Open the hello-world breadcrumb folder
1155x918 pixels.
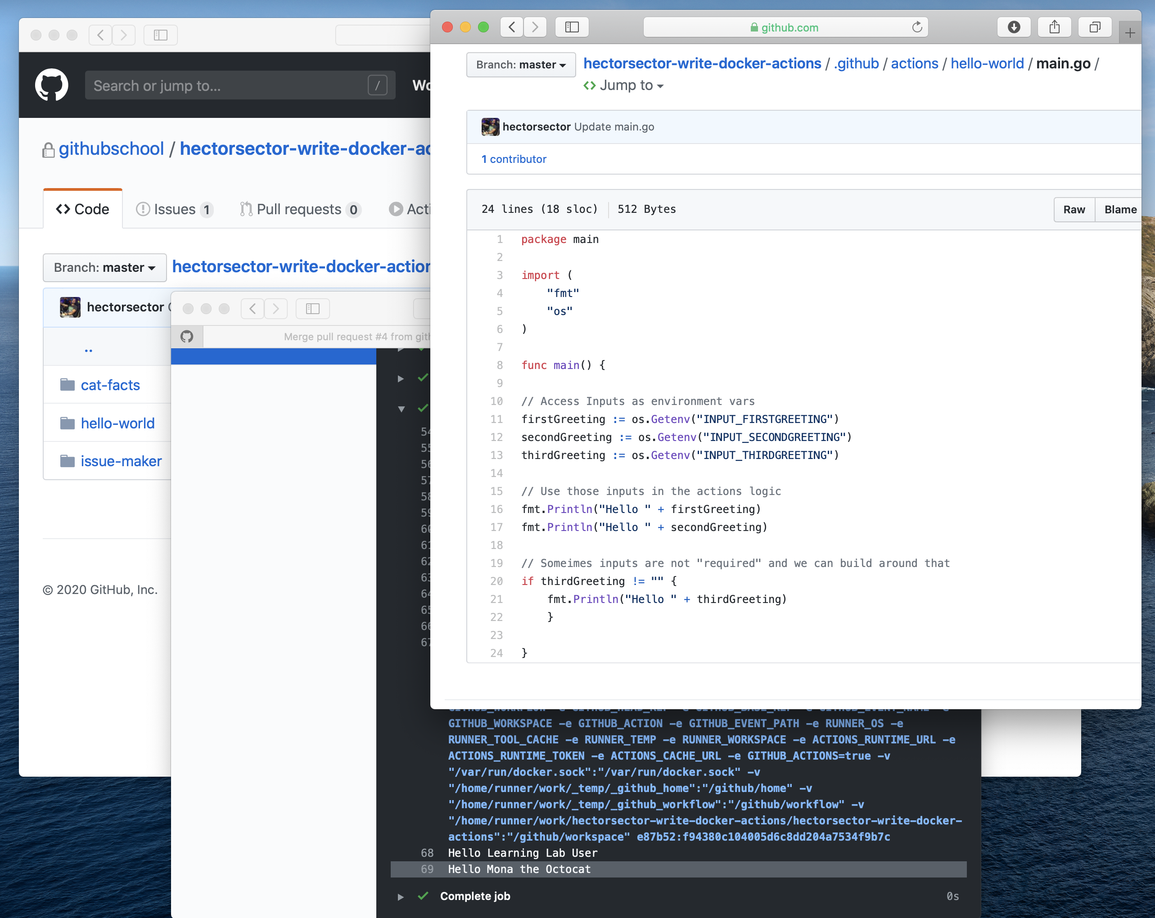point(987,63)
